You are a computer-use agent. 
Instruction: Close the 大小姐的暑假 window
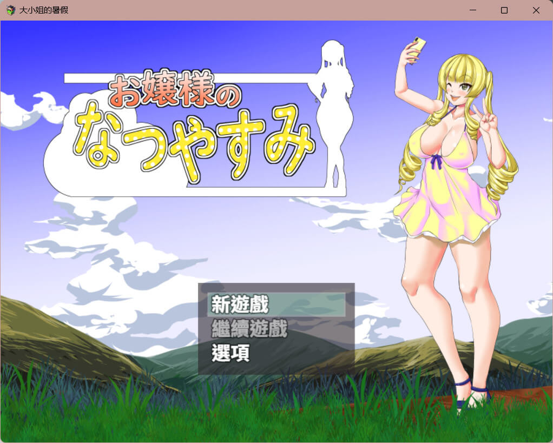(x=536, y=10)
